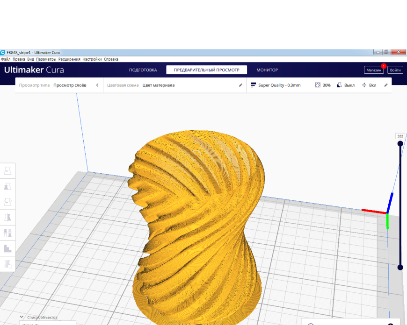Open the Per Model Settings tool
Viewport: 407px width, 325px height.
pos(7,233)
